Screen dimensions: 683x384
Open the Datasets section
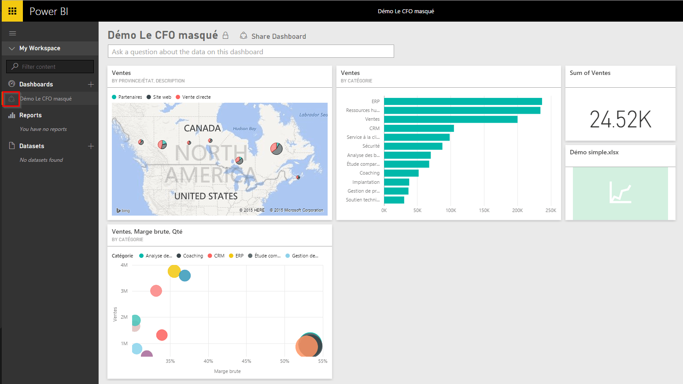[32, 146]
